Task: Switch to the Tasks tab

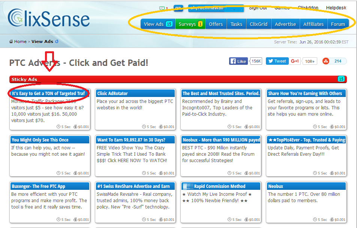Action: coord(236,24)
